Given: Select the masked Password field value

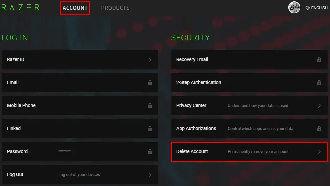Looking at the screenshot, I should [x=64, y=152].
